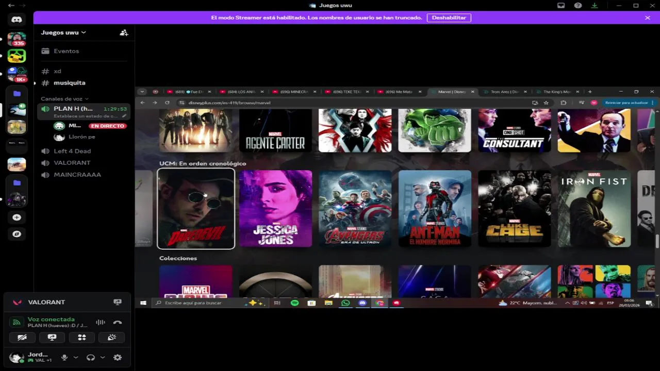The height and width of the screenshot is (371, 660).
Task: Click WhatsApp icon on streamed taskbar
Action: coord(345,303)
